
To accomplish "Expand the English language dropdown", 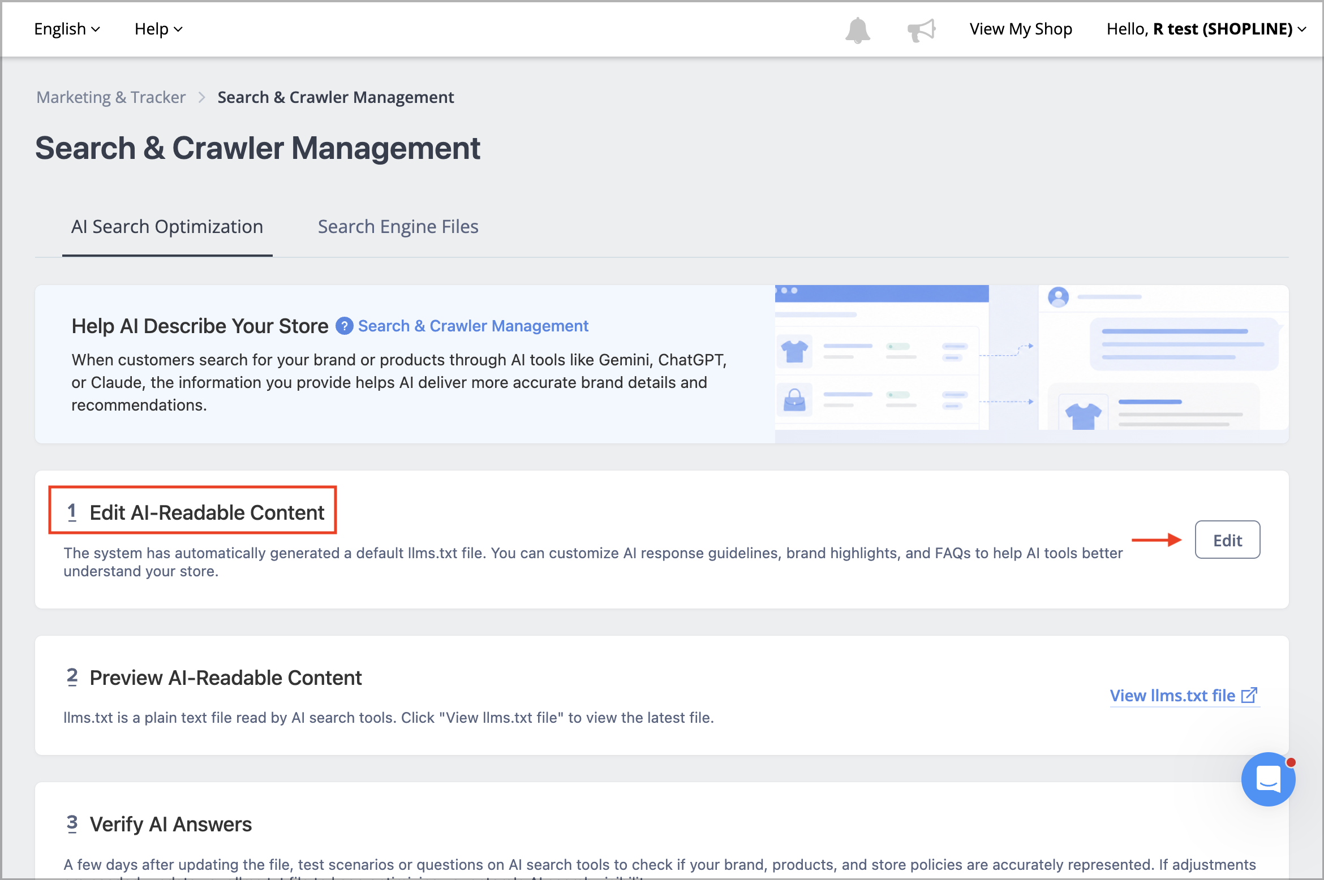I will coord(67,29).
